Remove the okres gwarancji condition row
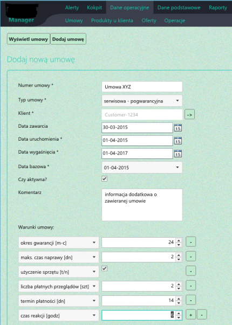The image size is (232, 325). tap(190, 242)
